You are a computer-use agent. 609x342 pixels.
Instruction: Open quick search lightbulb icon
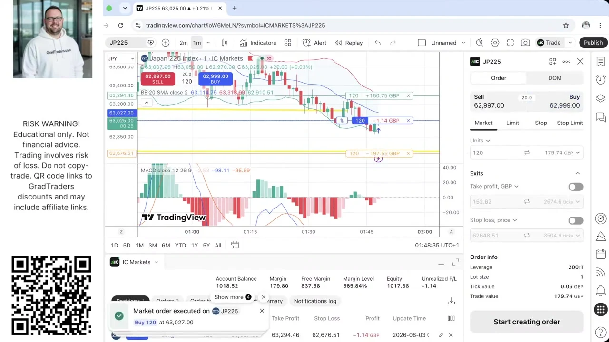tap(480, 43)
